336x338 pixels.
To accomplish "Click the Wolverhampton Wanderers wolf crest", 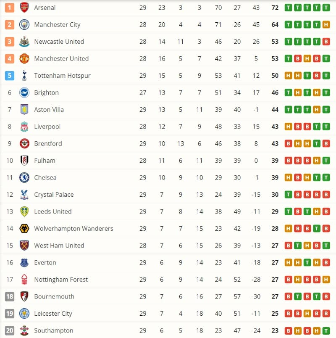I will [24, 229].
